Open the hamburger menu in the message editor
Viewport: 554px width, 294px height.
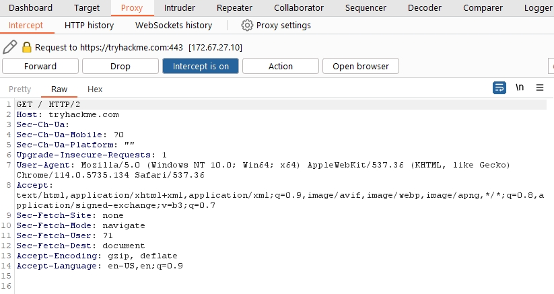point(540,88)
